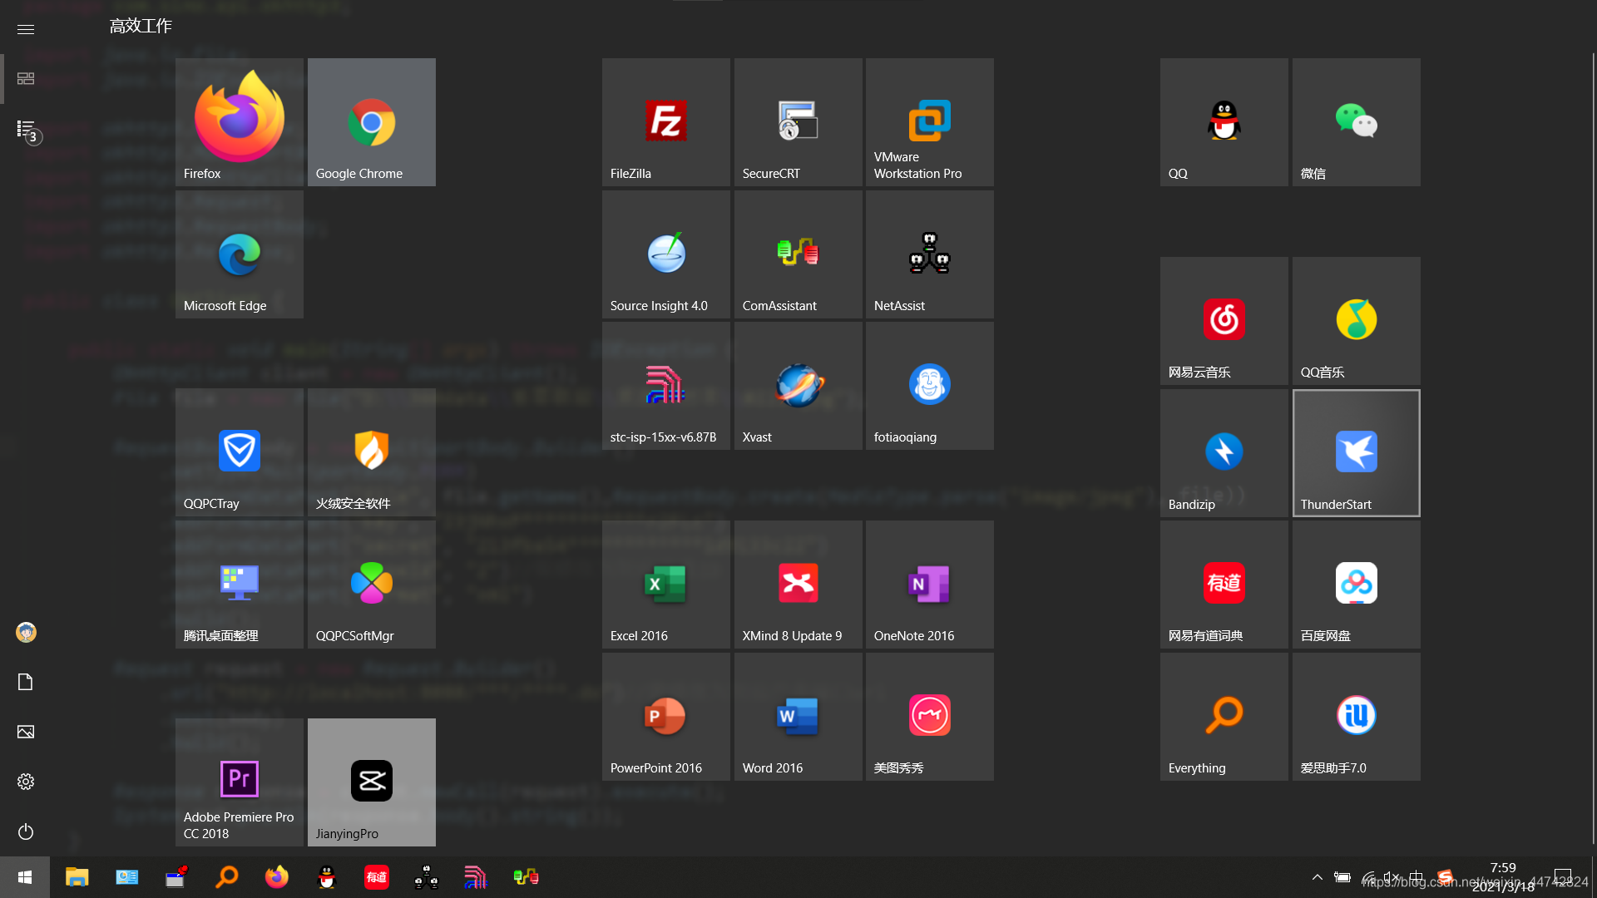The width and height of the screenshot is (1597, 898).
Task: Launch the SecureCRT tile
Action: (798, 122)
